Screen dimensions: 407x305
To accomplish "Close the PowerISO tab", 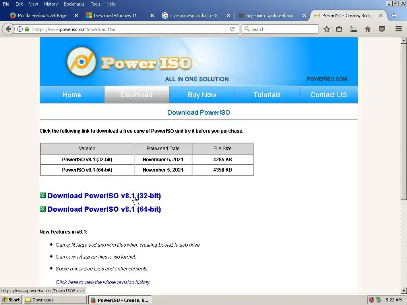I will (x=381, y=15).
